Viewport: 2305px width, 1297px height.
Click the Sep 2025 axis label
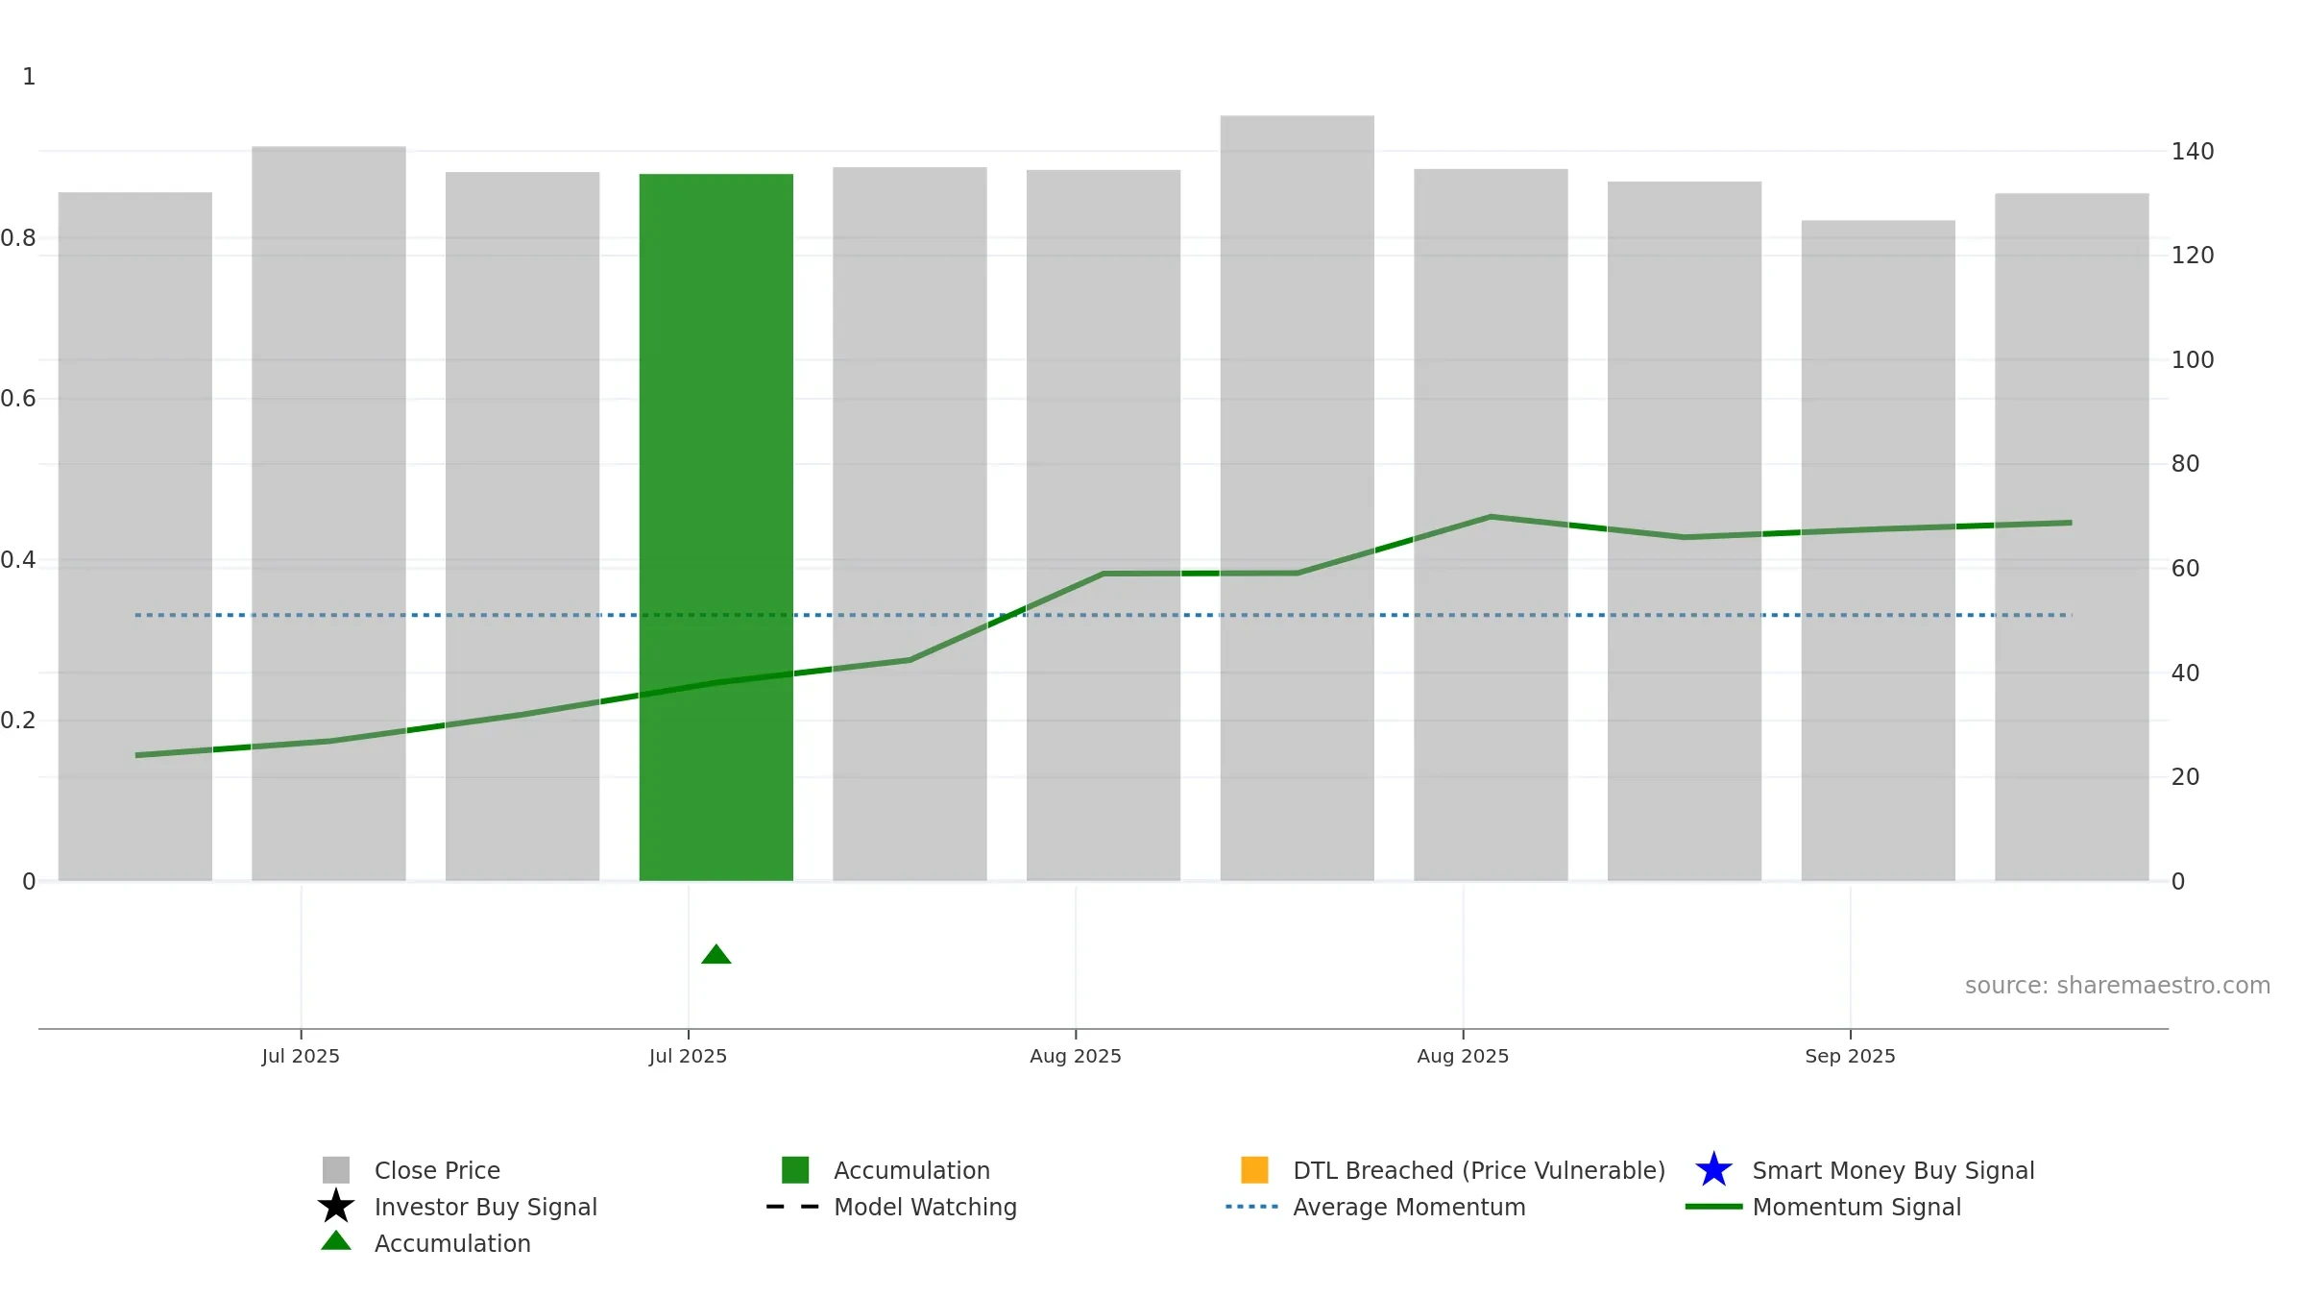click(1850, 1056)
